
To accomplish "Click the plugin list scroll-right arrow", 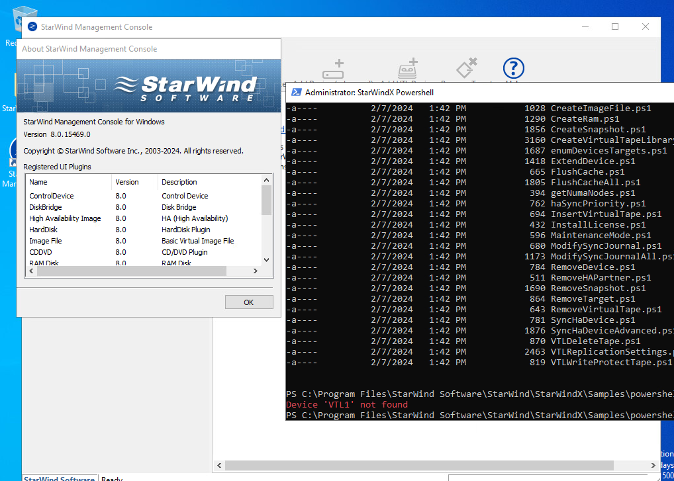I will (x=256, y=271).
